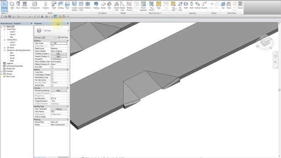The height and width of the screenshot is (158, 281).
Task: Select the Room Separator tool
Action: pyautogui.click(x=144, y=6)
